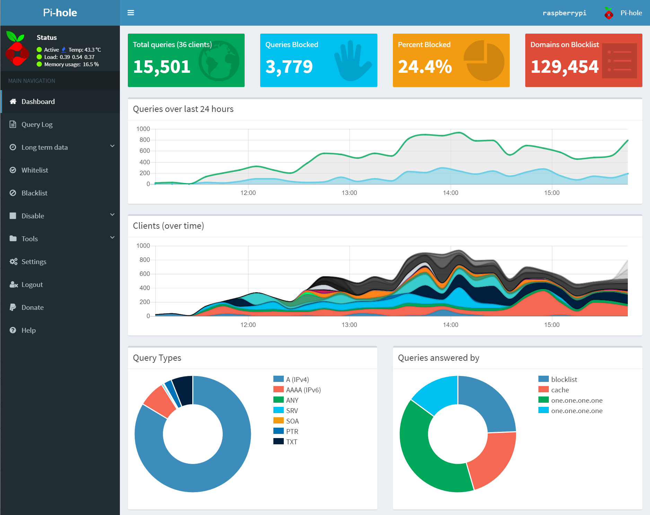This screenshot has width=650, height=515.
Task: Toggle the sidebar with the hamburger menu
Action: [x=131, y=12]
